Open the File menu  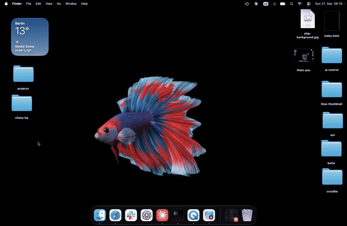coord(28,3)
